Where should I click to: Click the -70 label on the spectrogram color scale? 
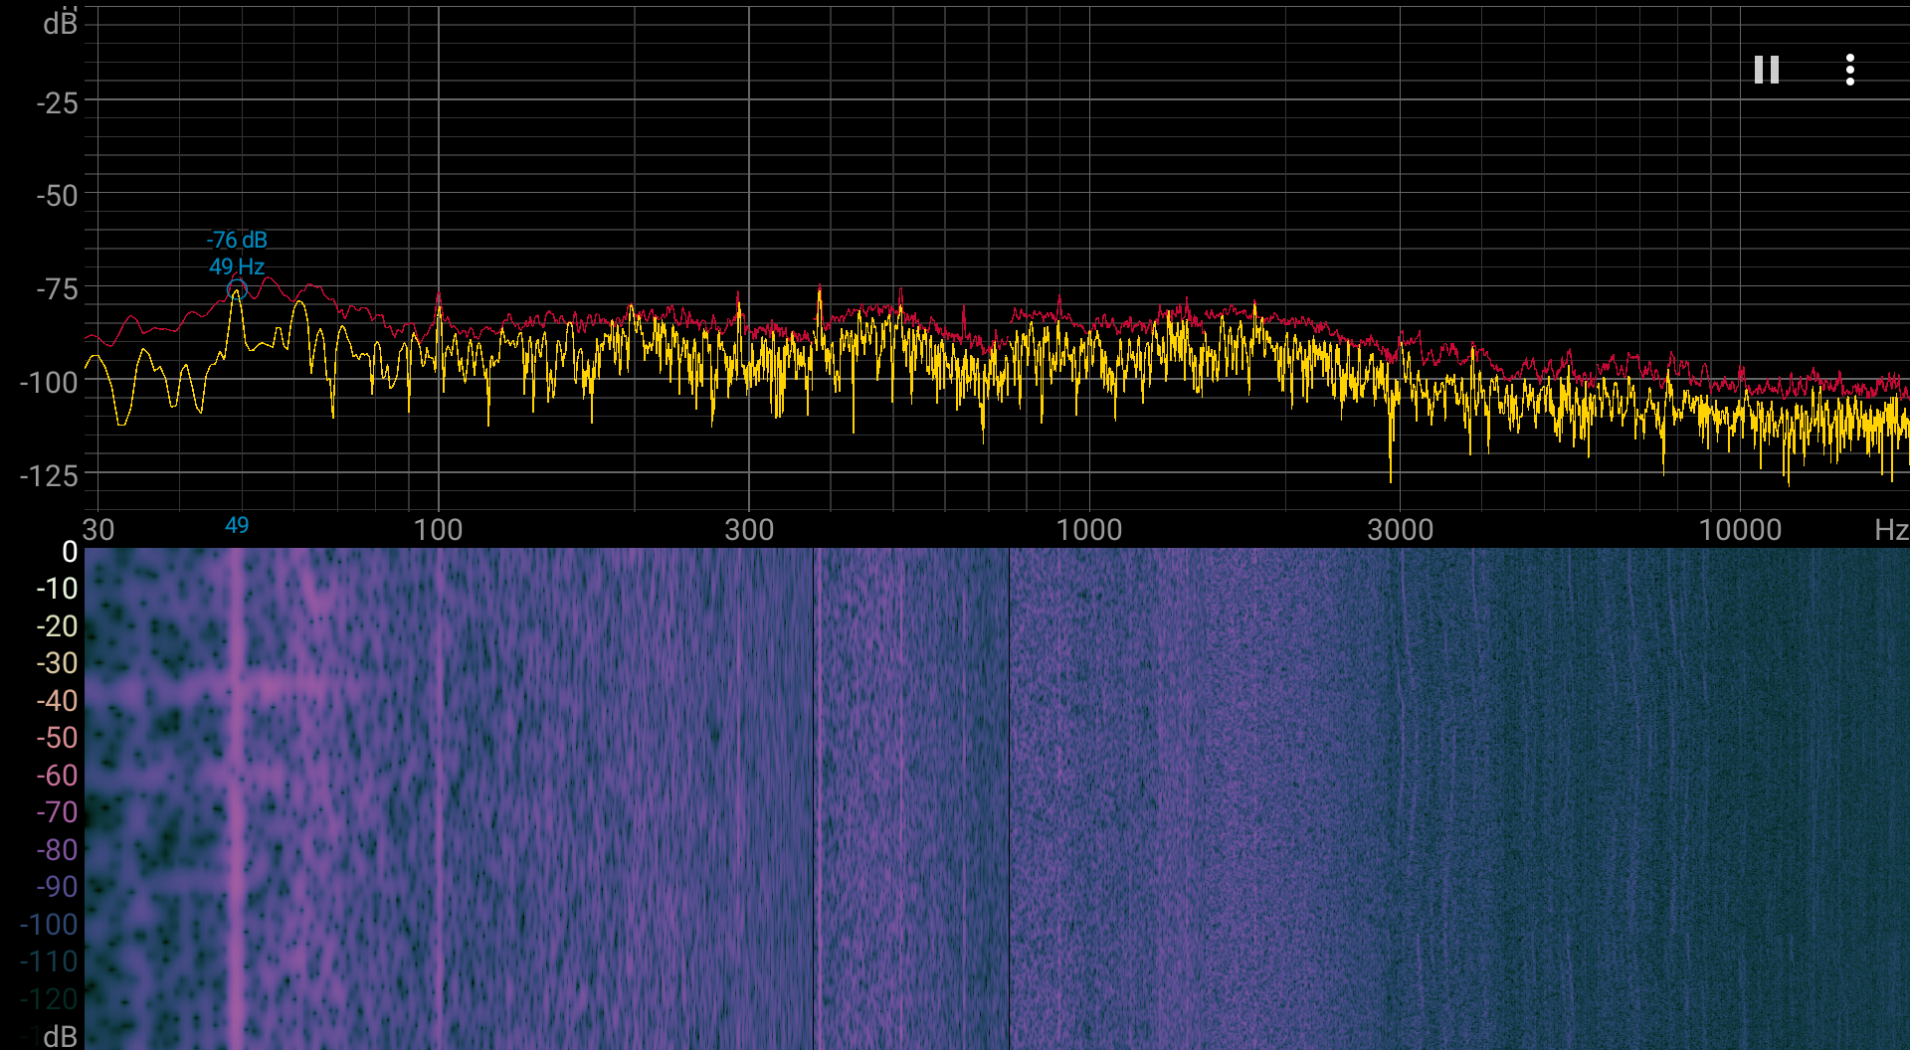57,812
